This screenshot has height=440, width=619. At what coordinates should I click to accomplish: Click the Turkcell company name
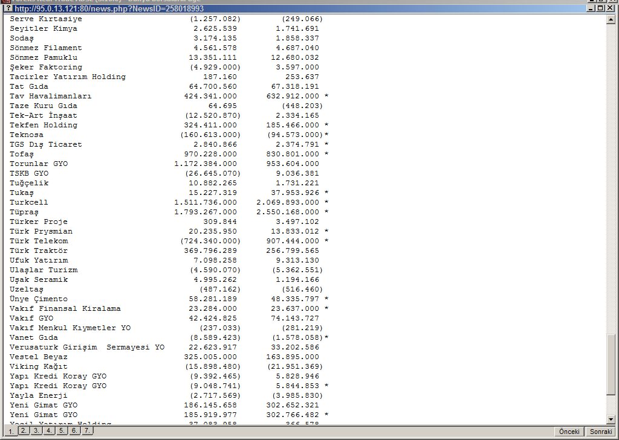[x=29, y=202]
